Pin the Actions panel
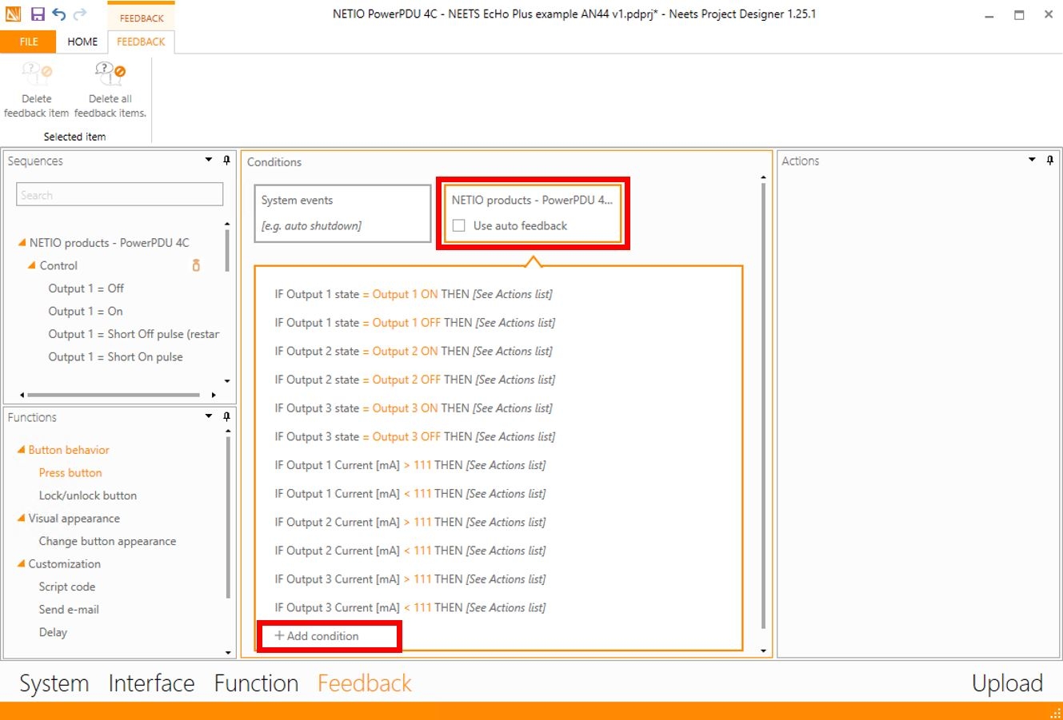This screenshot has width=1063, height=720. [x=1050, y=161]
